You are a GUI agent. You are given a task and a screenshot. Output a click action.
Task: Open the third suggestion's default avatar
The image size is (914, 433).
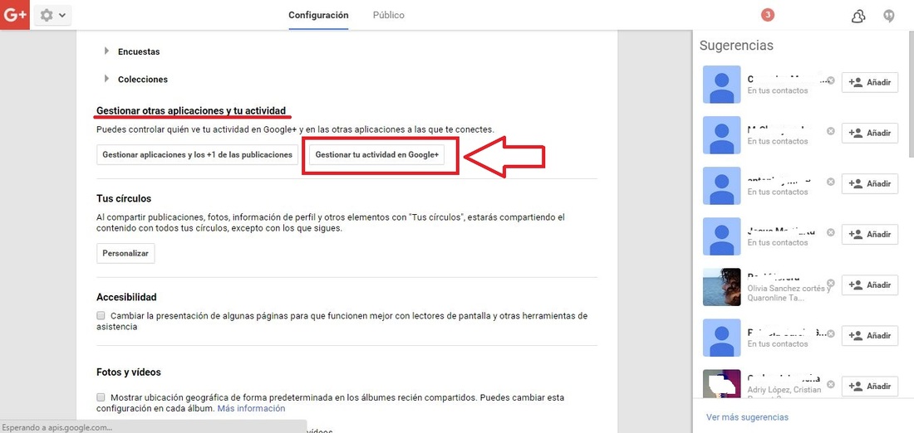pyautogui.click(x=721, y=185)
